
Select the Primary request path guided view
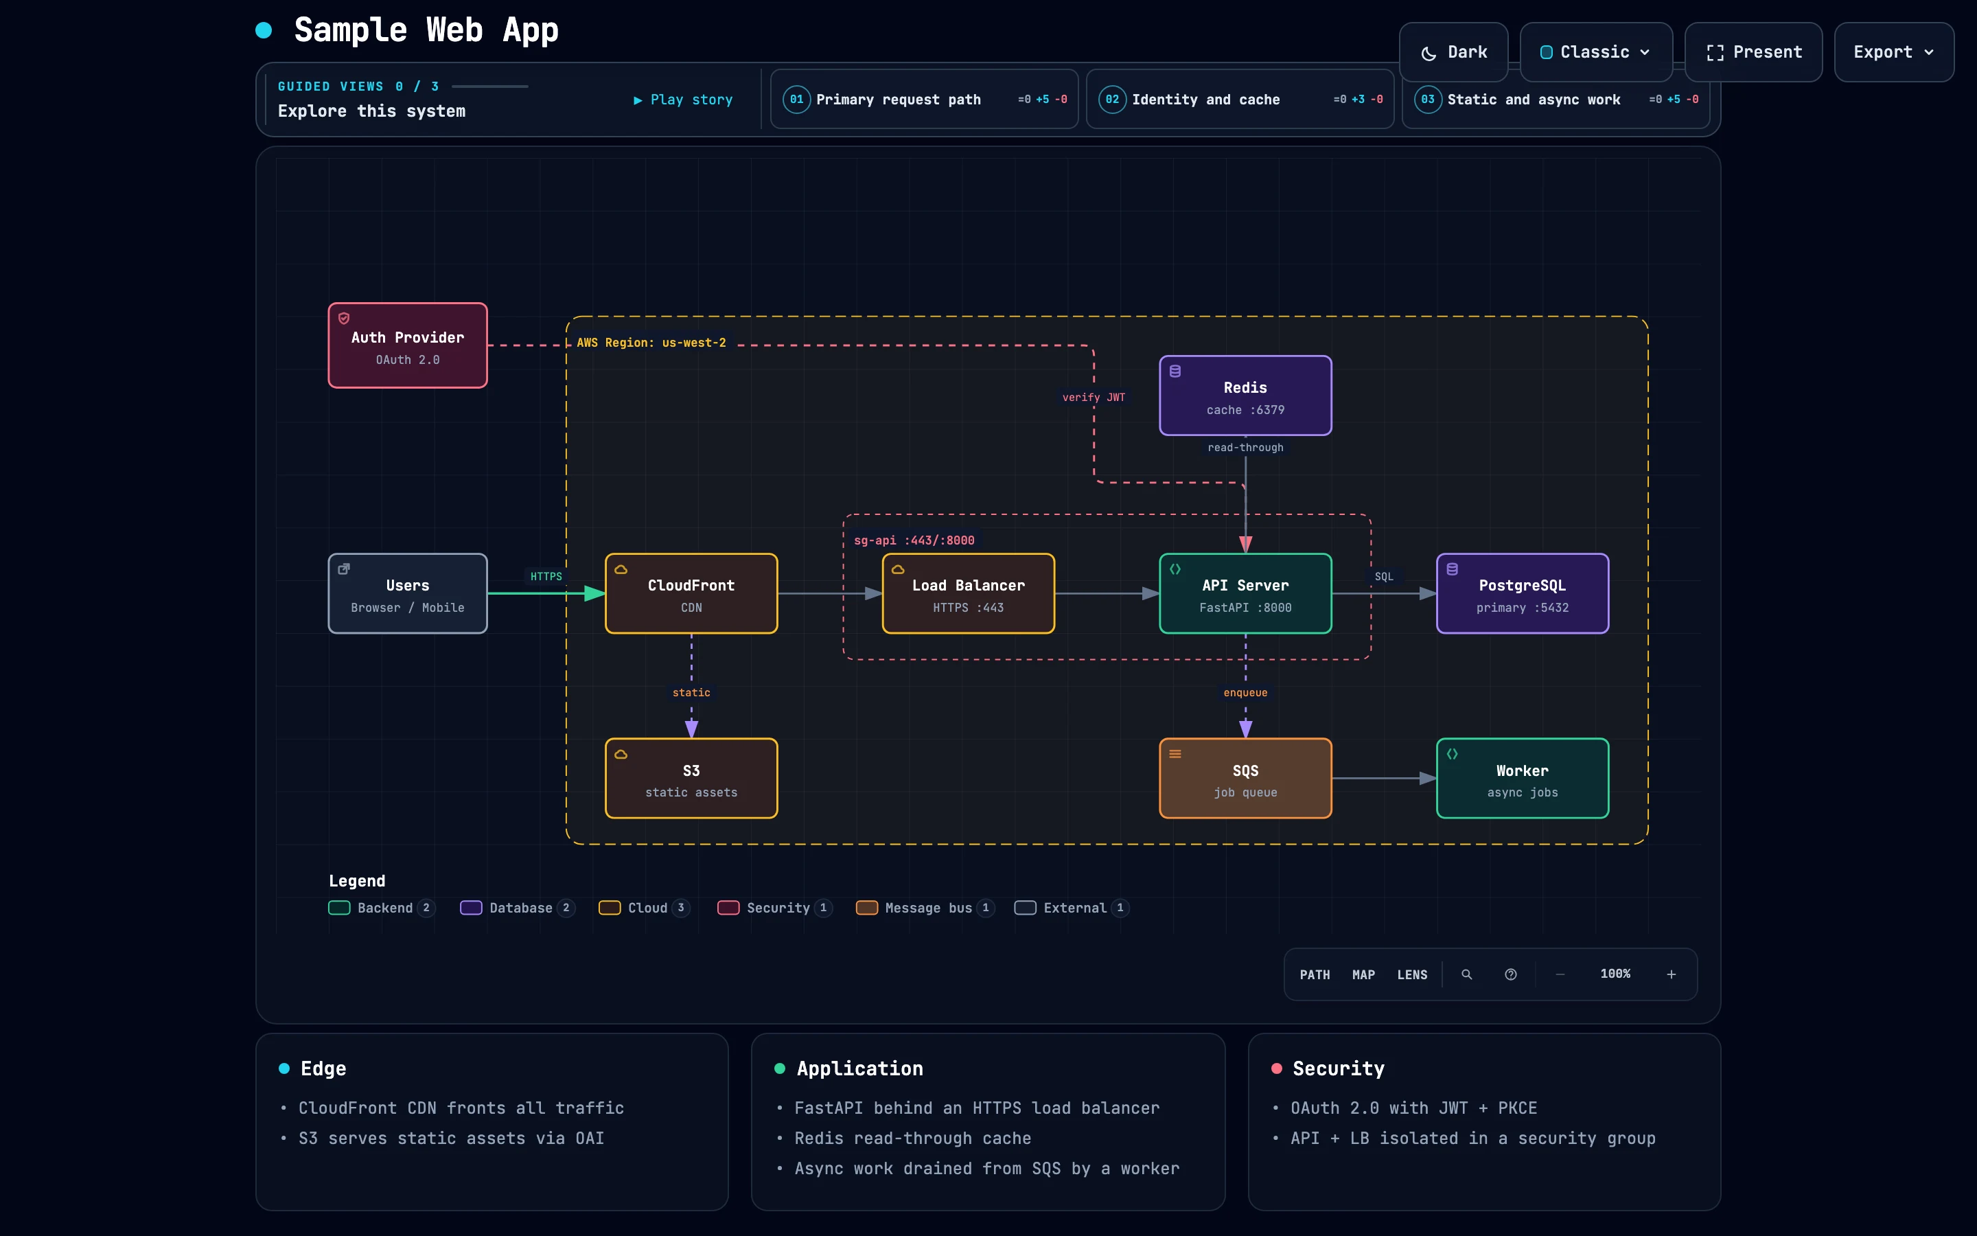click(924, 100)
